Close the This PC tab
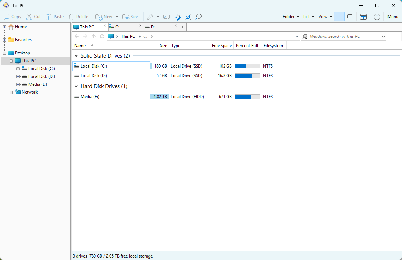 [x=105, y=26]
